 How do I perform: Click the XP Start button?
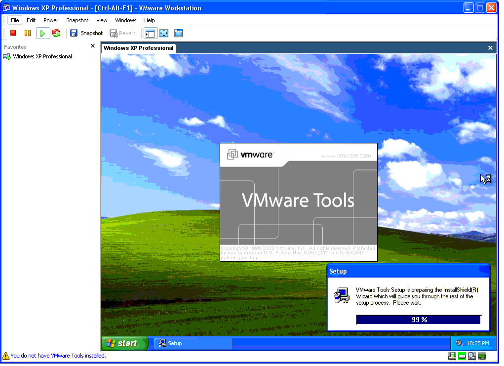(124, 343)
